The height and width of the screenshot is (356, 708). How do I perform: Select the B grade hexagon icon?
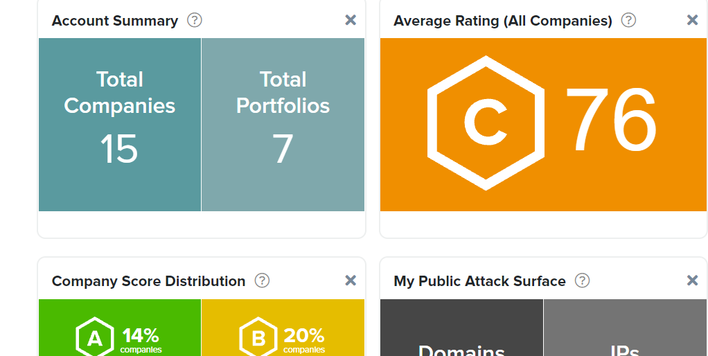coord(258,338)
